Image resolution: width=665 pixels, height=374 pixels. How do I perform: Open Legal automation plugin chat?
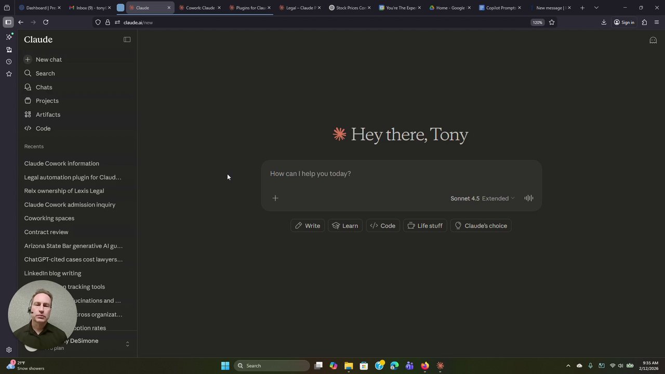(73, 177)
